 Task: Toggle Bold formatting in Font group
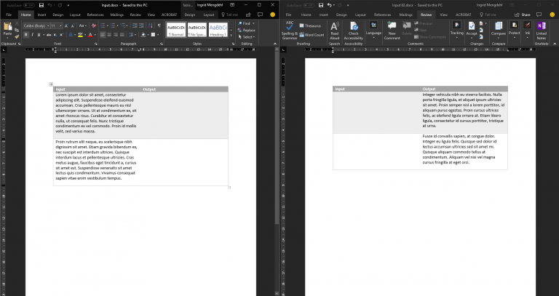pyautogui.click(x=25, y=34)
